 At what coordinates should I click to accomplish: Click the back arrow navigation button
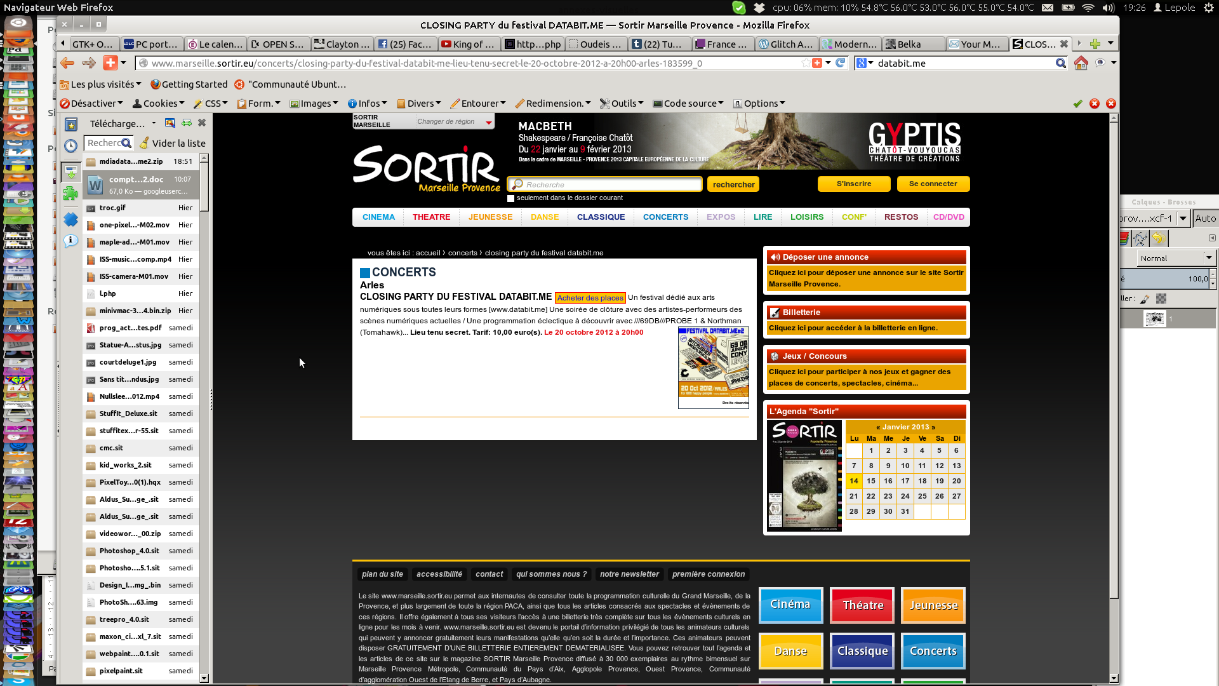click(67, 63)
